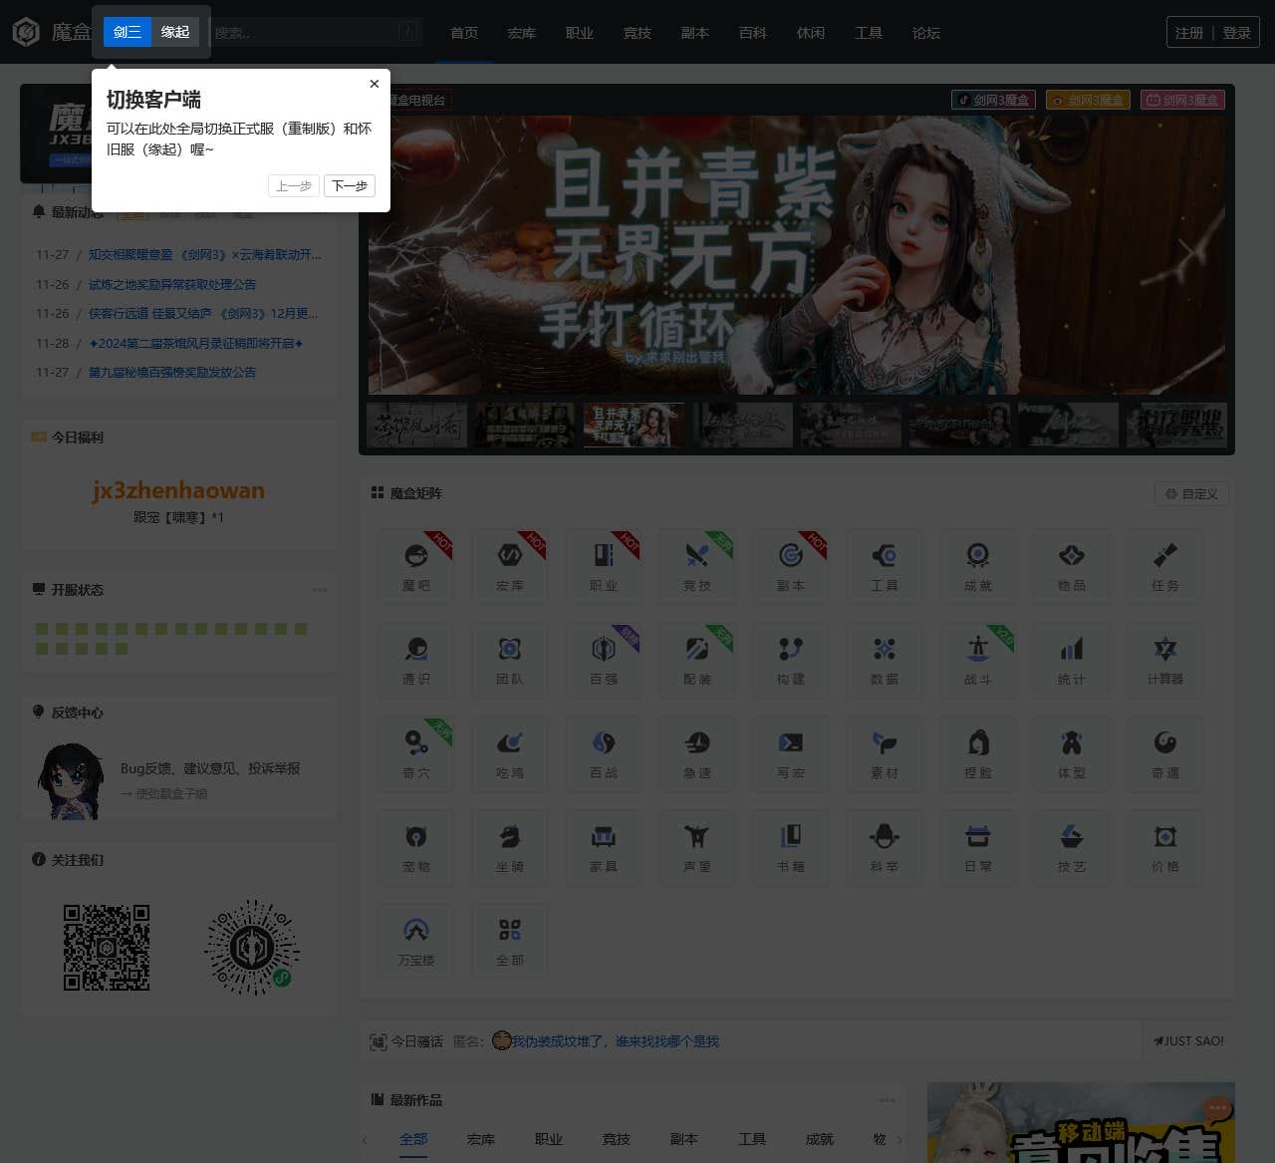Viewport: 1275px width, 1163px height.
Task: Select the 且并青紫 carousel thumbnail
Action: coord(634,425)
